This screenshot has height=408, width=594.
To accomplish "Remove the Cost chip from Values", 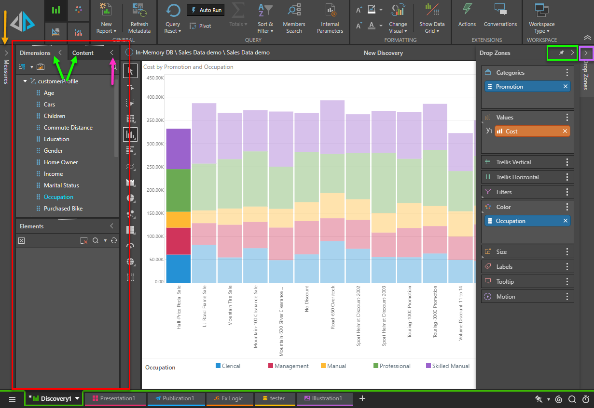I will pos(565,132).
